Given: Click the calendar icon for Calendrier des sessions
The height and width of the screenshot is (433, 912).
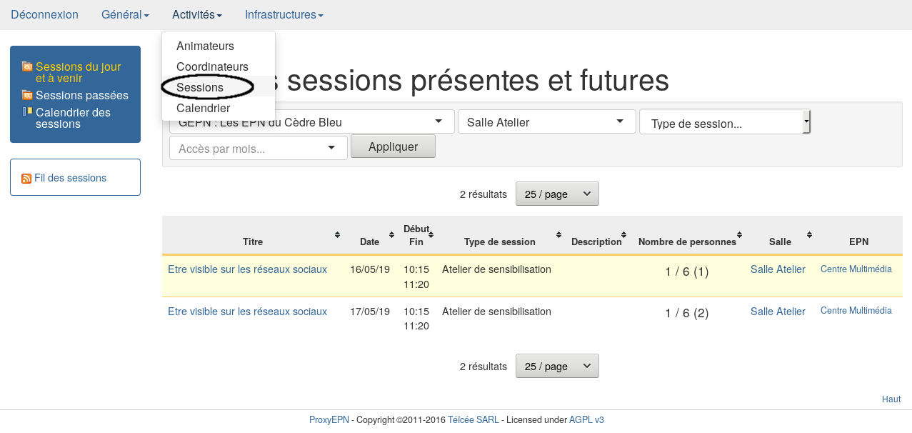Looking at the screenshot, I should coord(27,112).
